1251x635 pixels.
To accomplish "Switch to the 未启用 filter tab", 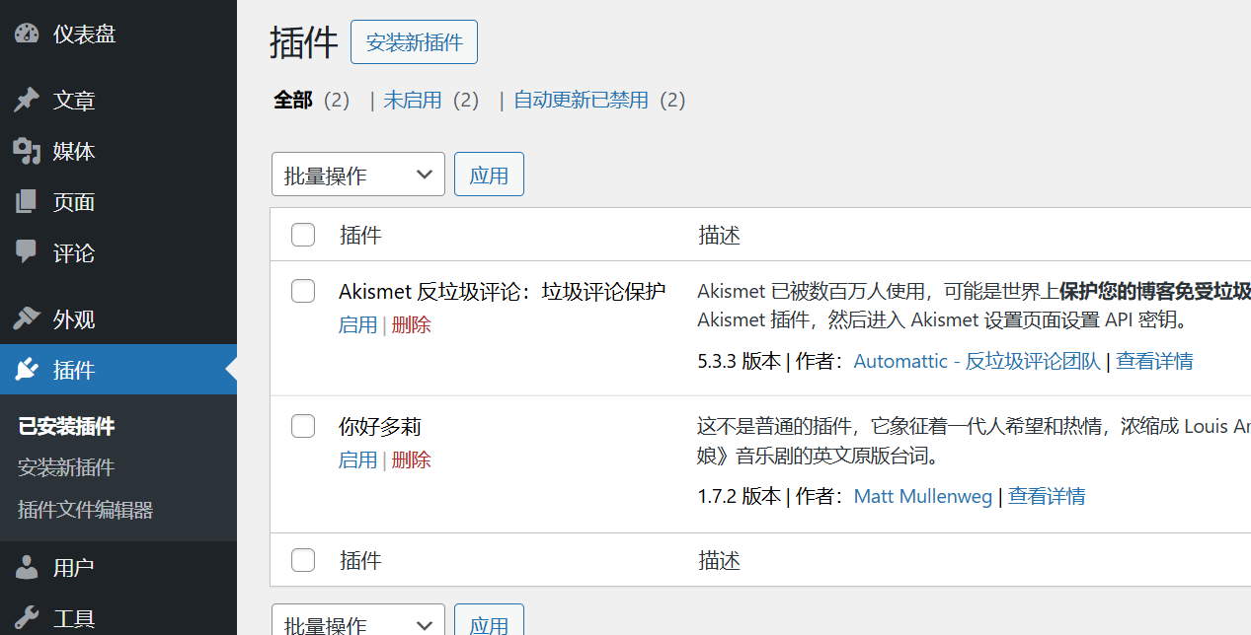I will click(413, 100).
